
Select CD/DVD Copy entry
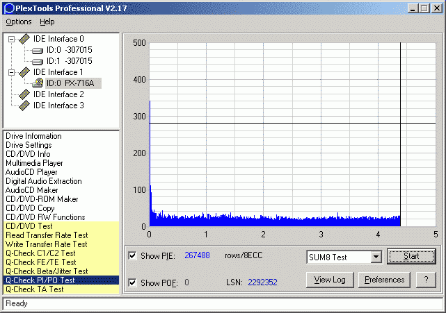61,208
